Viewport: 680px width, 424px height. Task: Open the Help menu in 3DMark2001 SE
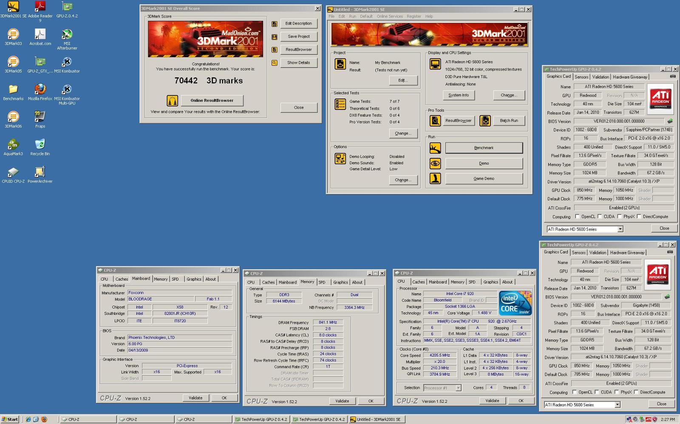429,17
